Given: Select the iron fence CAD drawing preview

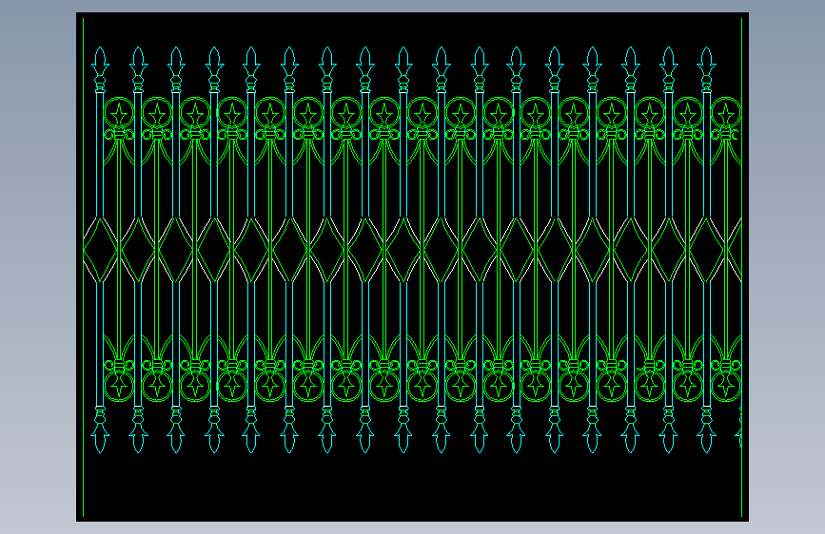Looking at the screenshot, I should (x=413, y=267).
